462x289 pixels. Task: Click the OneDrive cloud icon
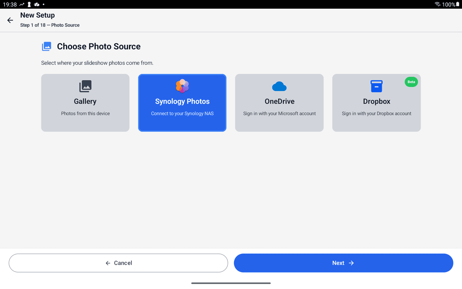(x=279, y=86)
